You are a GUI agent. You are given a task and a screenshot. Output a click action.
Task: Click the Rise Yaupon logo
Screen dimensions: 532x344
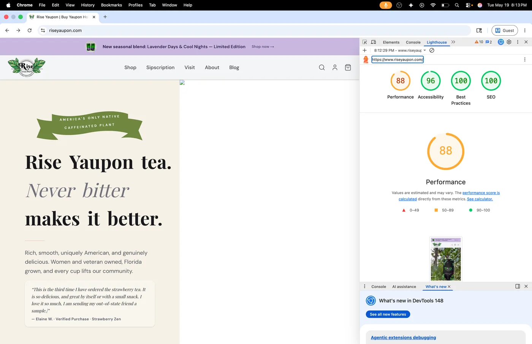(27, 67)
